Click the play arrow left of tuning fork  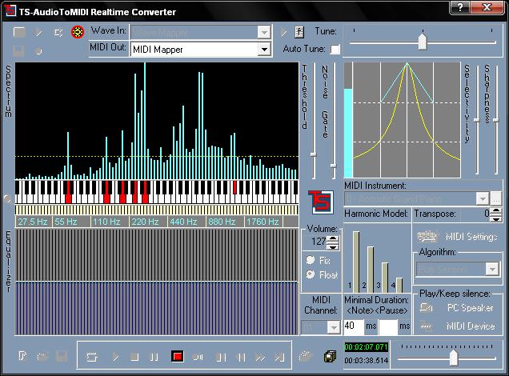point(283,32)
